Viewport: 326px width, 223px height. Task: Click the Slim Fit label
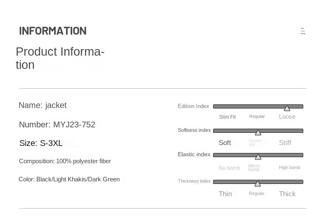click(227, 117)
